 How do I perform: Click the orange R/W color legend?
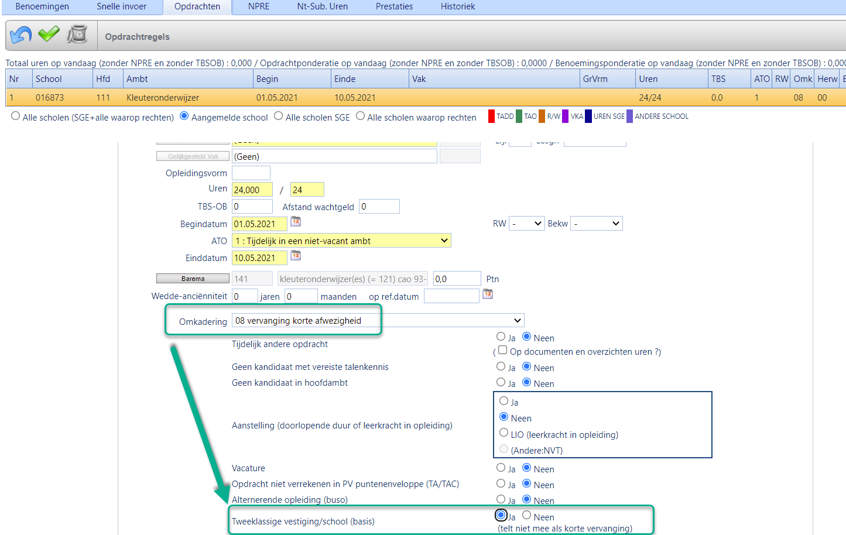[x=542, y=116]
